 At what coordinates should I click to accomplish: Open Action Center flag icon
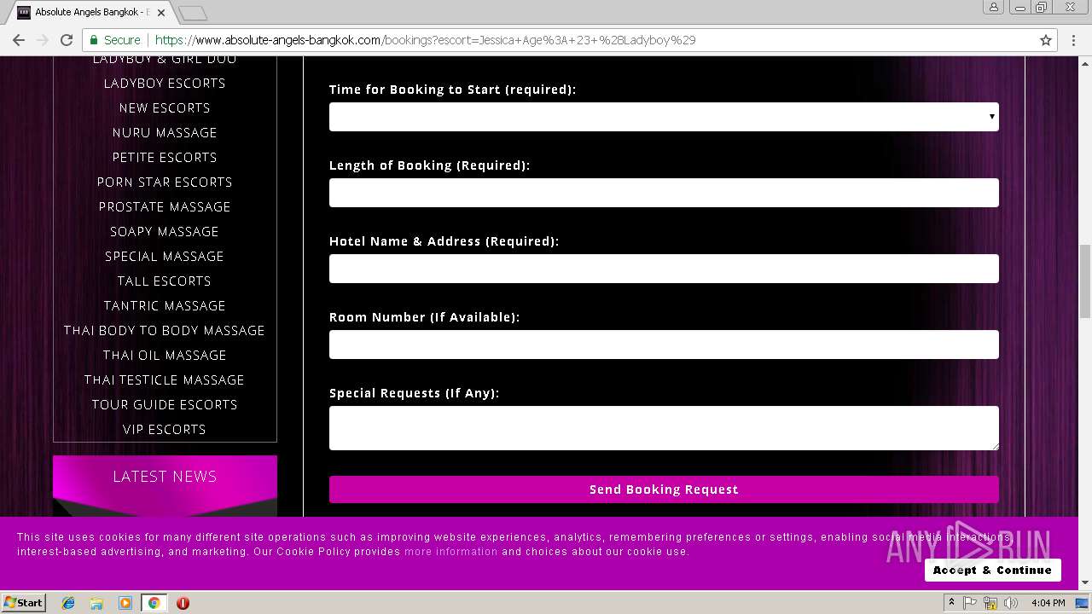(970, 603)
